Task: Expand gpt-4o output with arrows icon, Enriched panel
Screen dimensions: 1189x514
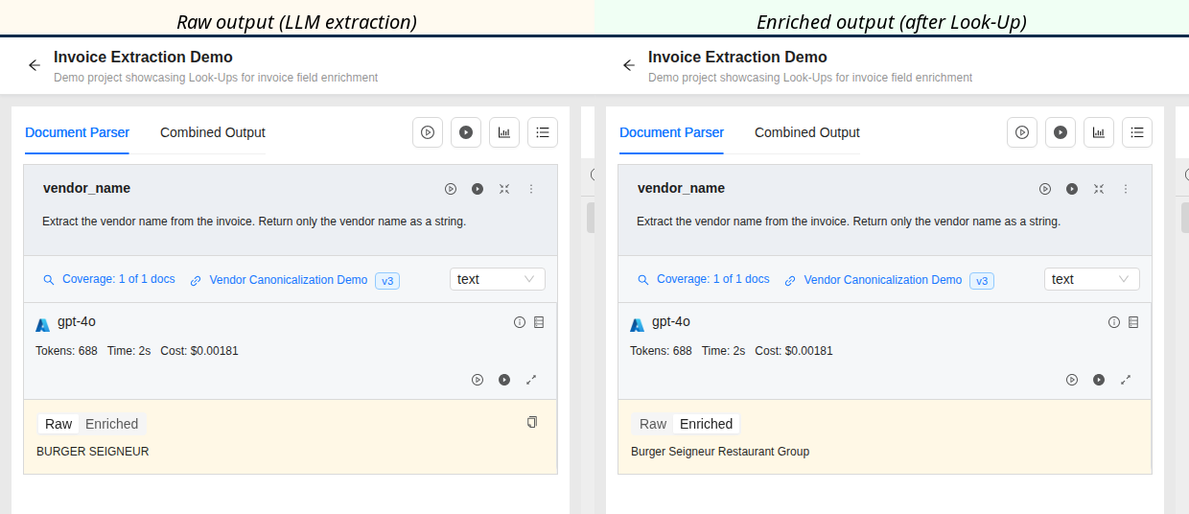Action: (x=1126, y=380)
